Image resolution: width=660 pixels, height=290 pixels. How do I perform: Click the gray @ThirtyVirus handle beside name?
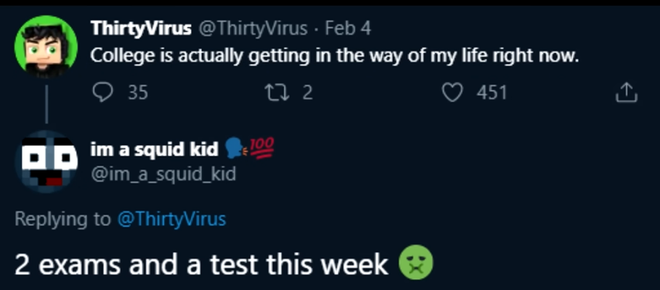(x=253, y=29)
